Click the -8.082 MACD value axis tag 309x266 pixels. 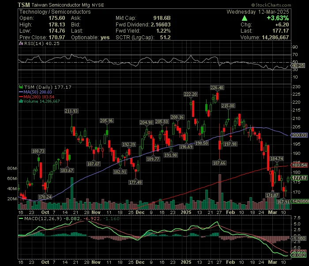(299, 255)
